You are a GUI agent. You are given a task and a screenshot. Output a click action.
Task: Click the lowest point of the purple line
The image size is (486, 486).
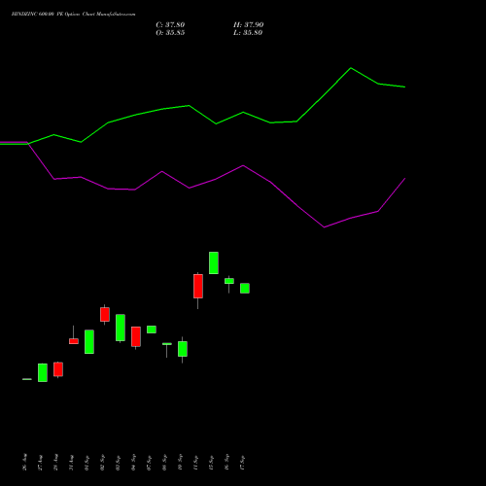325,227
